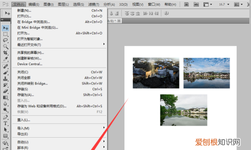The width and height of the screenshot is (251, 150).
Task: Open the 滤镜(T) menu
Action: pos(93,5)
